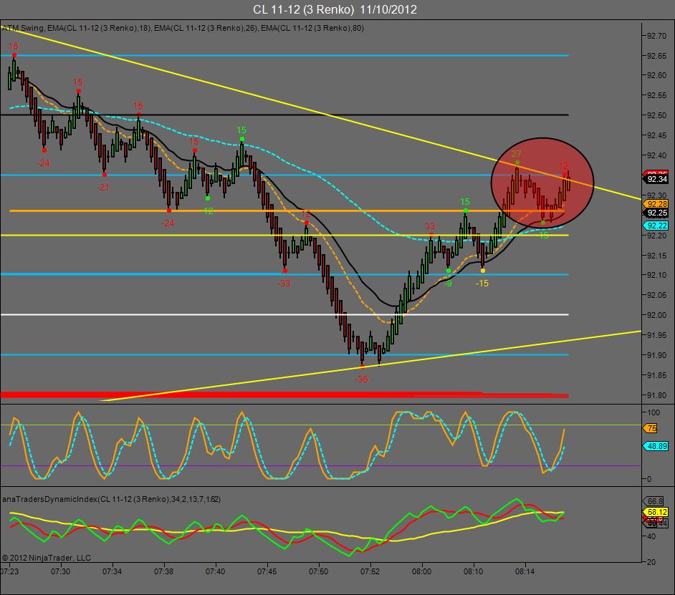Click the red -33 swing label

[x=284, y=283]
